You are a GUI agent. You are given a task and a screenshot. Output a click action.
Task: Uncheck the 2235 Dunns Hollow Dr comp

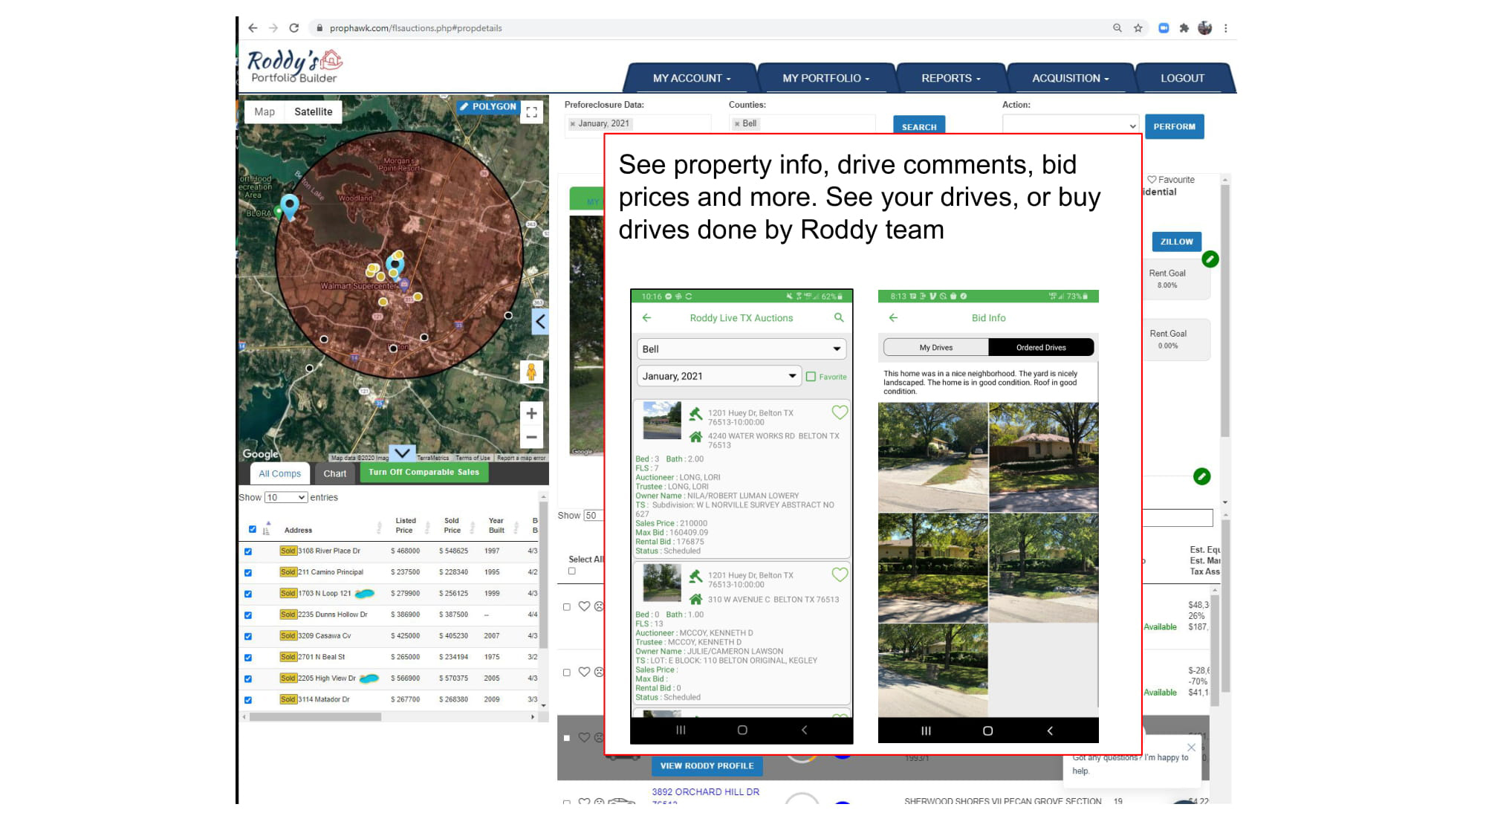[x=248, y=615]
